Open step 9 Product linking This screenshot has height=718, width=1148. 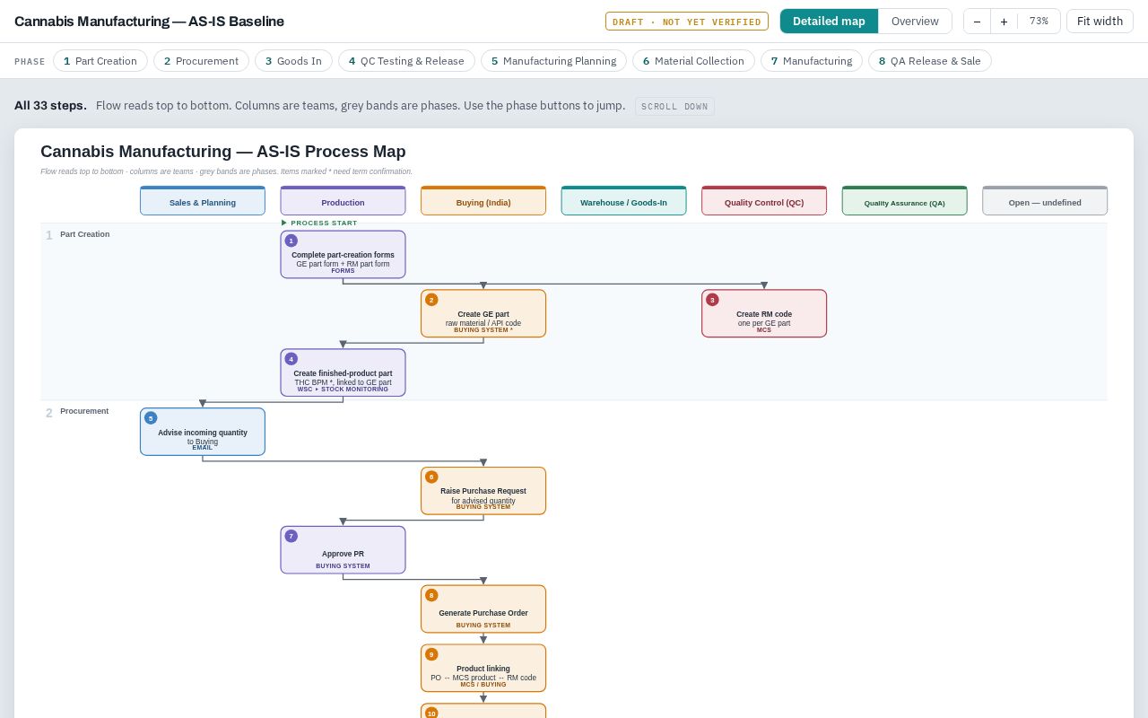483,668
